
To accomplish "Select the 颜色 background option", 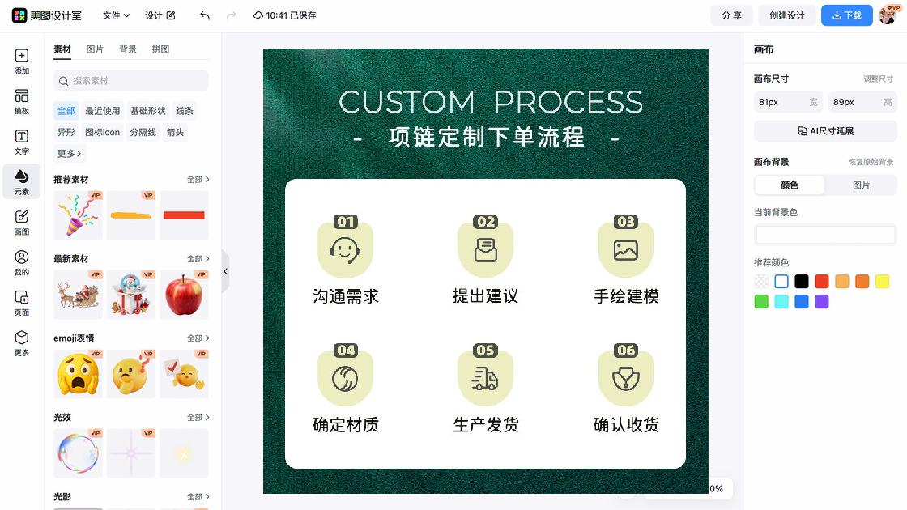I will (x=789, y=185).
